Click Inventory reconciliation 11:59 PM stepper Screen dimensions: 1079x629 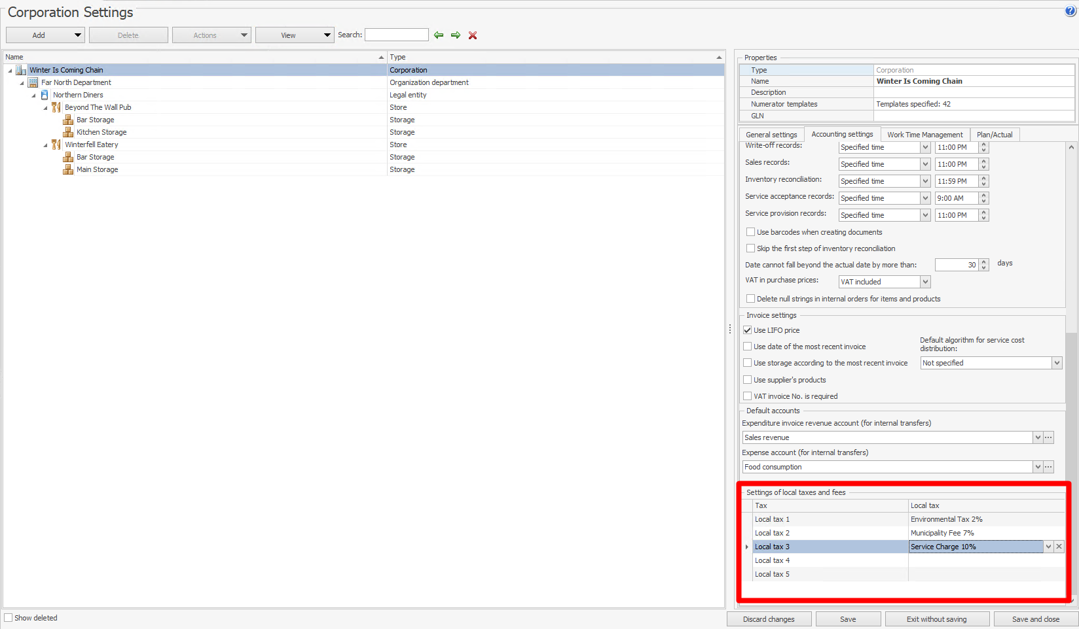[983, 181]
